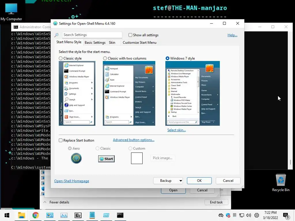Viewport: 295px width, 221px height.
Task: Click the network tray icon
Action: click(x=242, y=215)
